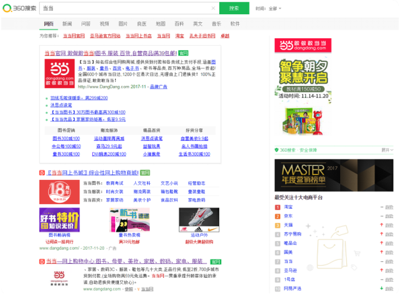
Task: Click 天猫 in top ten ranking
Action: coord(288,226)
